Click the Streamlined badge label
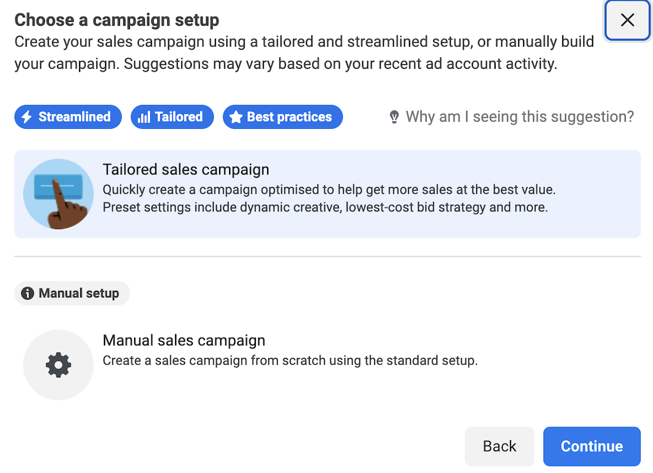This screenshot has height=473, width=653. click(x=74, y=117)
